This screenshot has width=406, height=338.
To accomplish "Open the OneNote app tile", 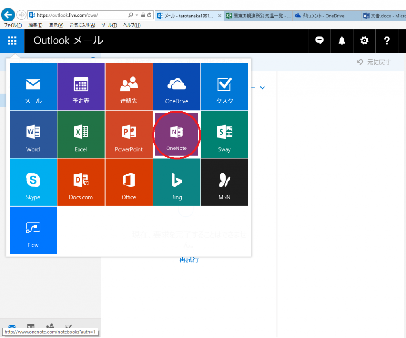I will point(176,135).
